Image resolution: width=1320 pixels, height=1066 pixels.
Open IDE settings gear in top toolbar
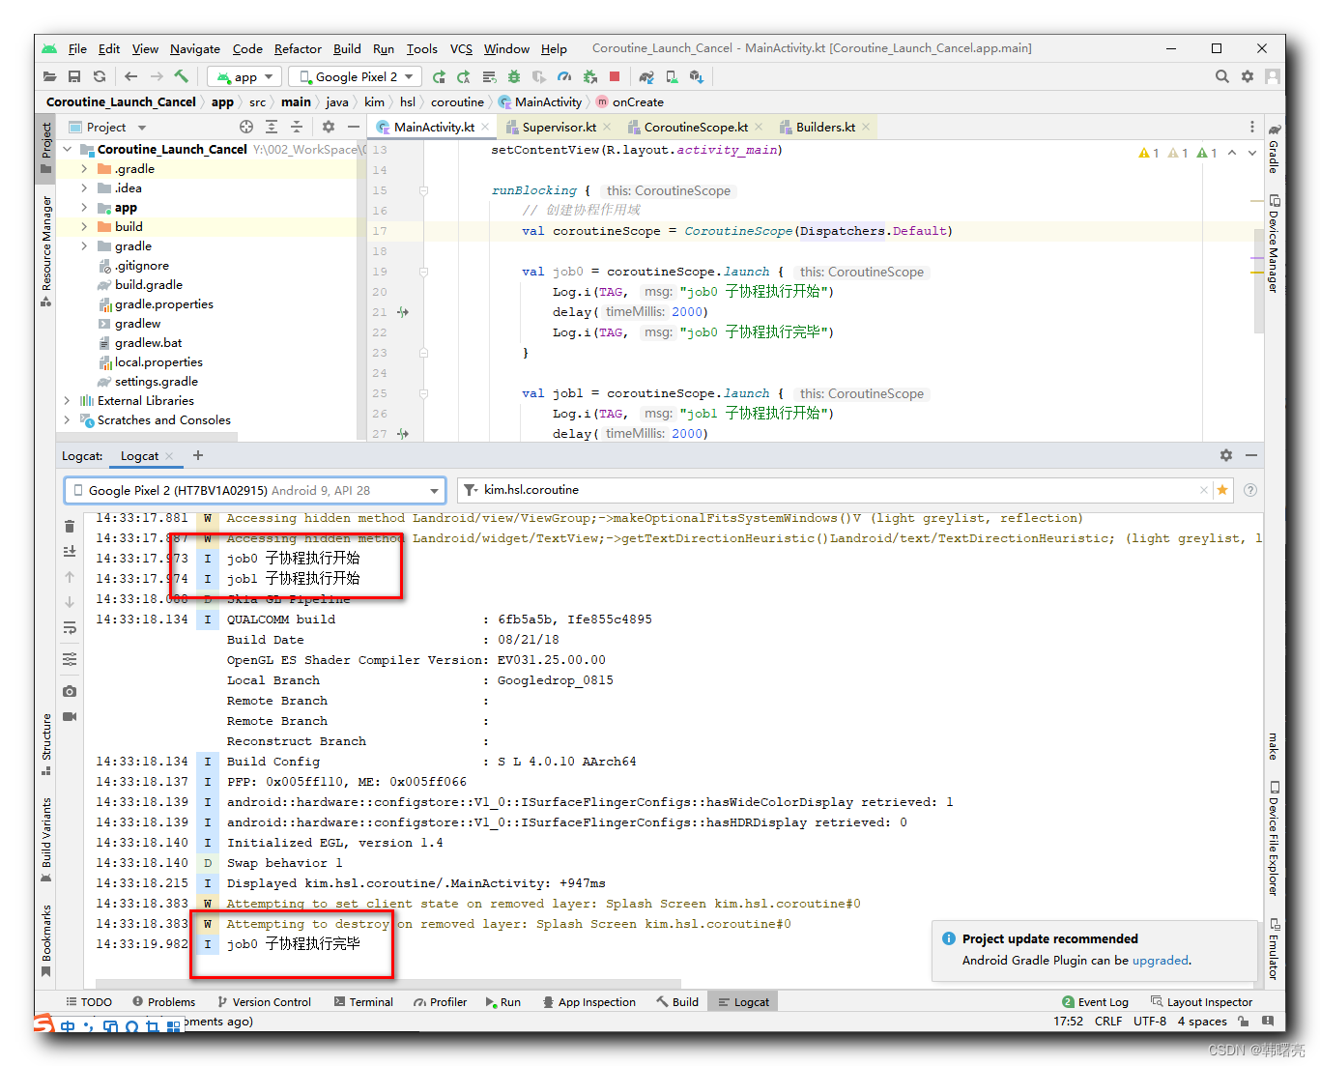tap(1248, 76)
